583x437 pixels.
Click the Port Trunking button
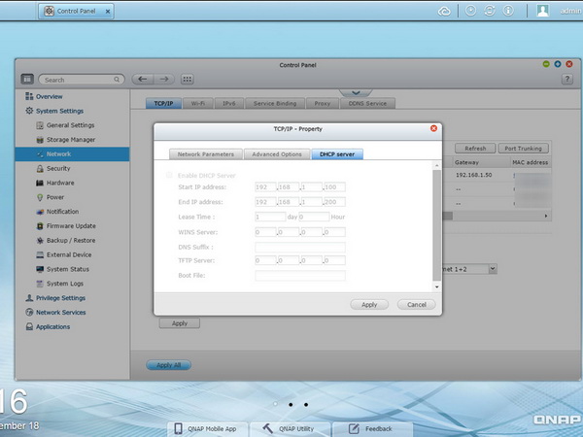coord(524,149)
